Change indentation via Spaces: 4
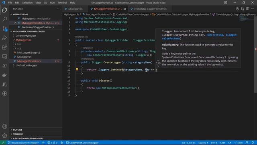The width and height of the screenshot is (257, 145). [203, 143]
